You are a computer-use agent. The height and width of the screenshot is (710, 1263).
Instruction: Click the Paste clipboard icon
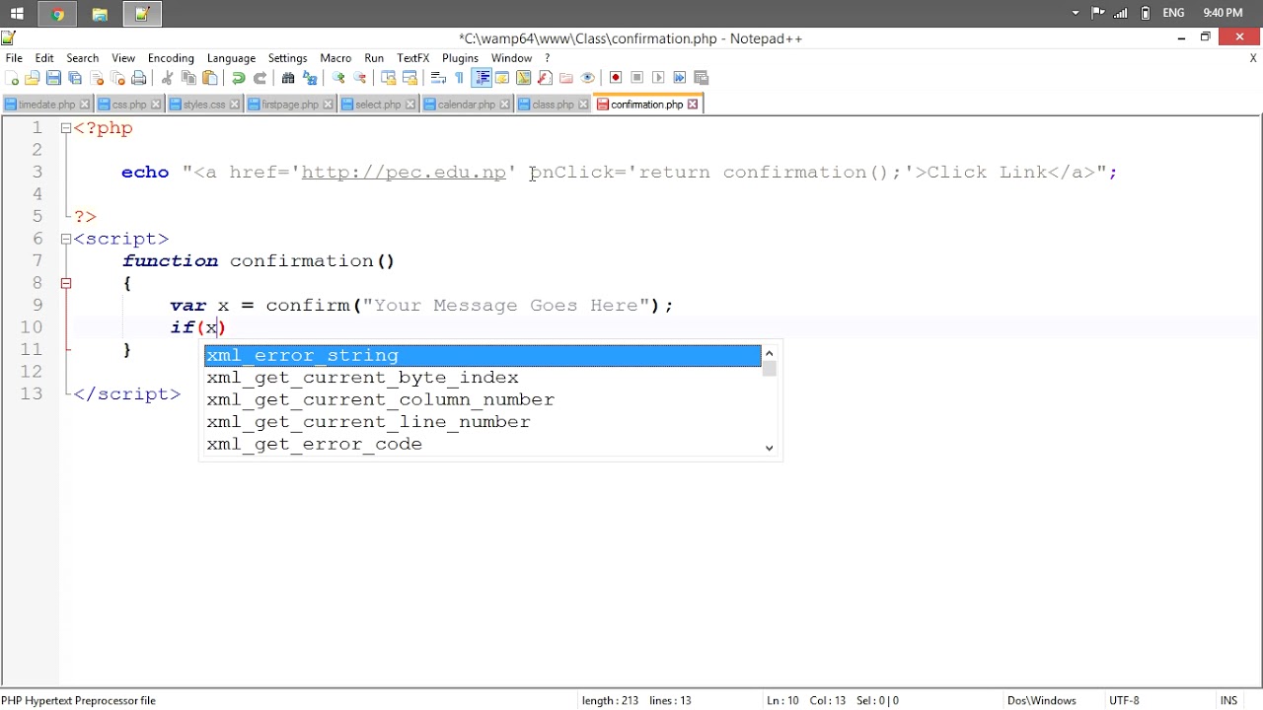(210, 78)
